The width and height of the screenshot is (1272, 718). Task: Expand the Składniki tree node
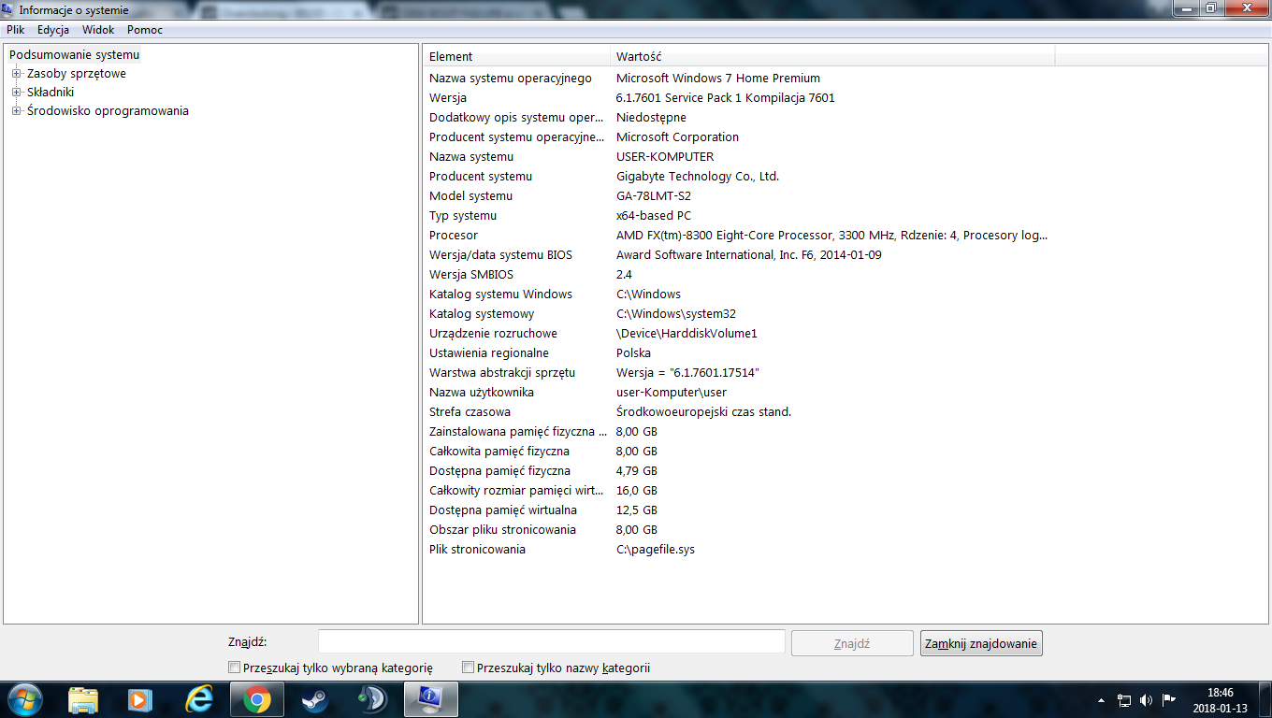point(16,93)
